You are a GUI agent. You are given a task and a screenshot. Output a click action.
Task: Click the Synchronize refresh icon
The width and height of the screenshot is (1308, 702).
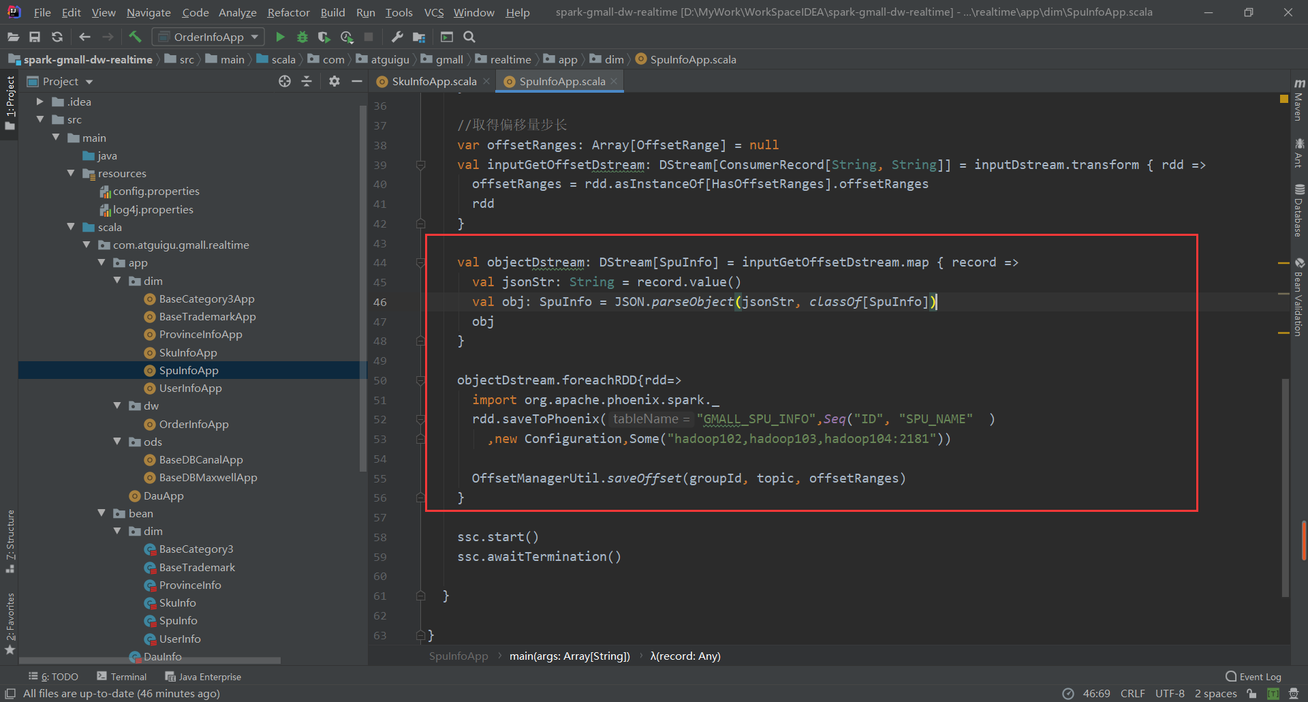(x=57, y=37)
